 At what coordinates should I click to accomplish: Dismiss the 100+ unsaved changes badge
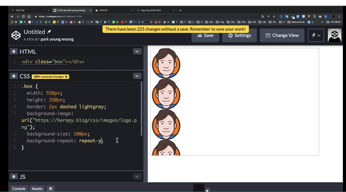tap(66, 77)
